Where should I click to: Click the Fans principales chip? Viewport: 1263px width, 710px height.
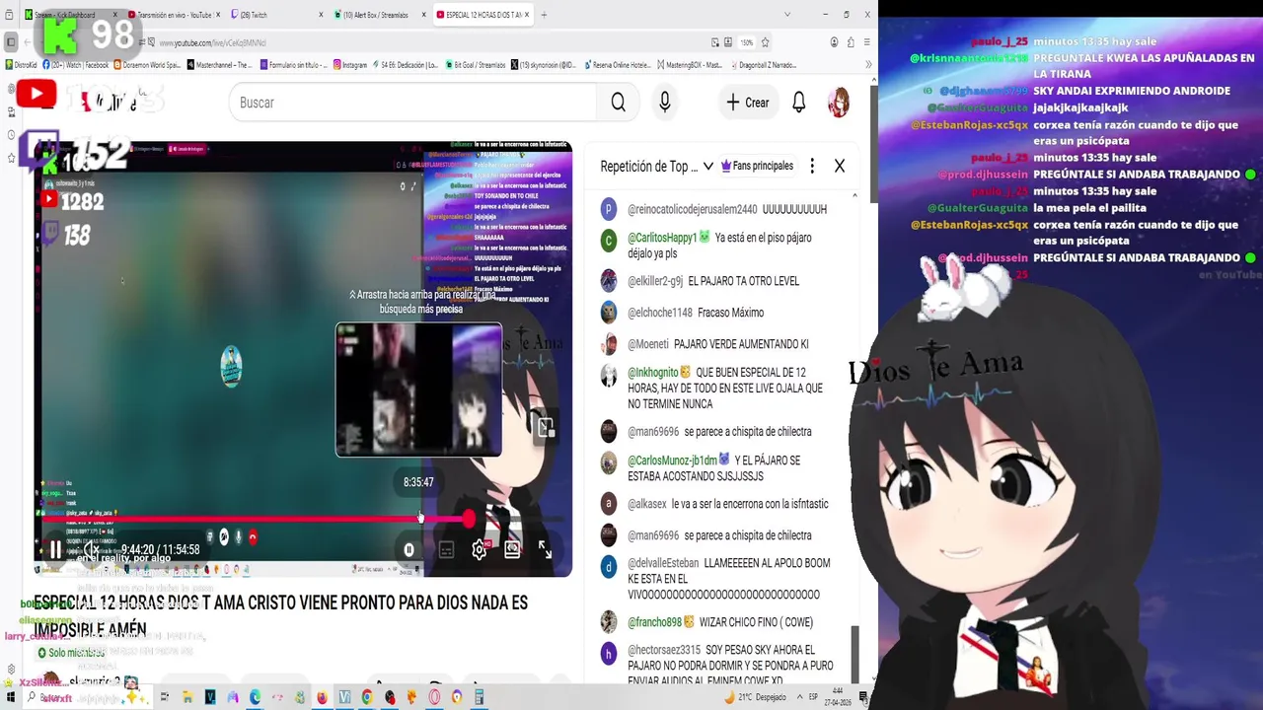tap(758, 167)
